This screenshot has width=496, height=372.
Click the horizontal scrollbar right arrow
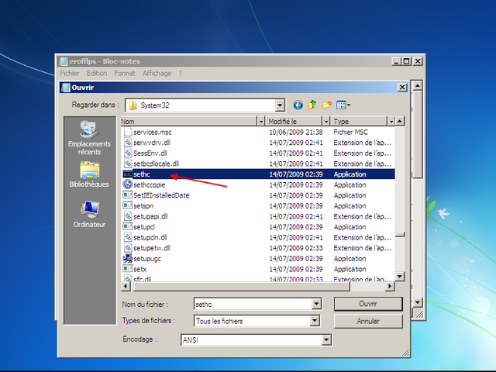[390, 286]
